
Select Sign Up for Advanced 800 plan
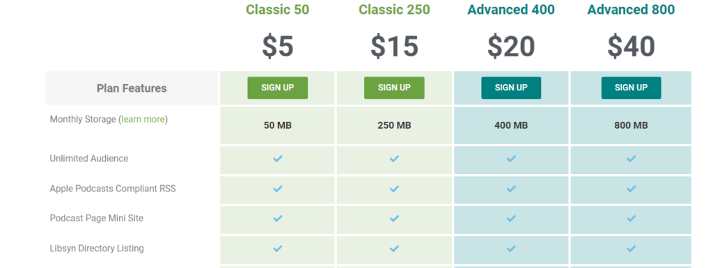tap(631, 88)
